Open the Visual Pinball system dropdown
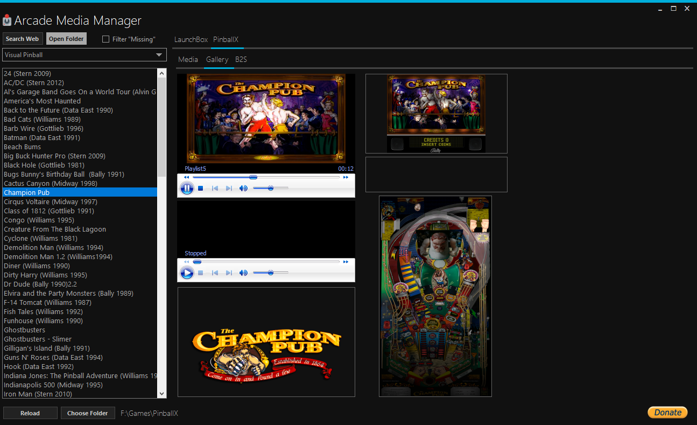The image size is (697, 425). (85, 55)
